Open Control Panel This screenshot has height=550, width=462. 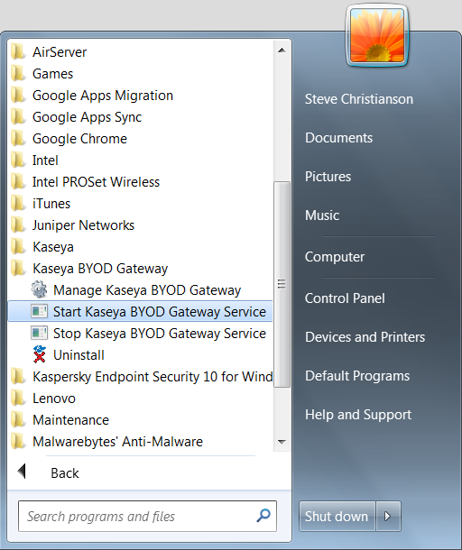[345, 298]
